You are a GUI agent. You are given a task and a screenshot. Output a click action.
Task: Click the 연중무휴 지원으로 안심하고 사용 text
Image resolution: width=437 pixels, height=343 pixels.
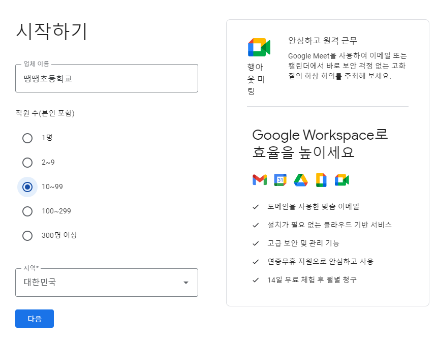(321, 261)
